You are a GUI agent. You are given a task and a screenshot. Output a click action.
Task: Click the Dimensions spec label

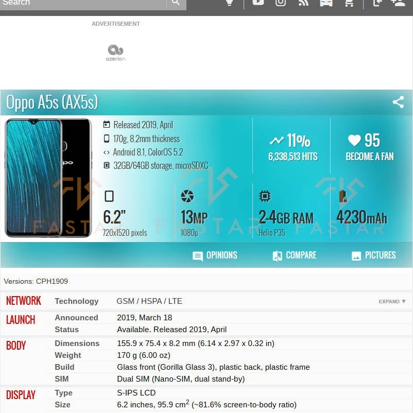[x=77, y=343]
